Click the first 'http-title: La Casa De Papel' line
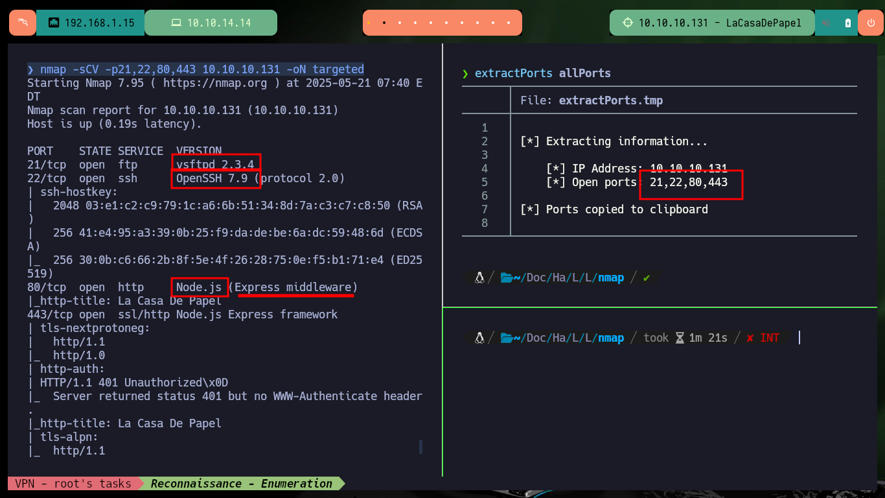The height and width of the screenshot is (498, 885). point(124,301)
